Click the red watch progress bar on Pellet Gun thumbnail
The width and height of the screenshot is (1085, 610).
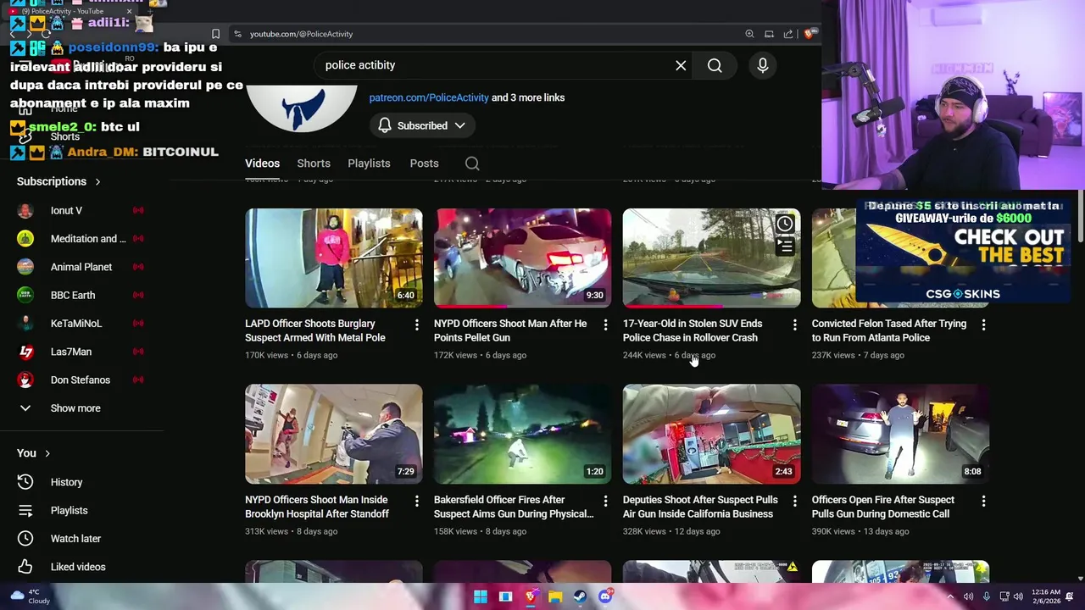470,306
